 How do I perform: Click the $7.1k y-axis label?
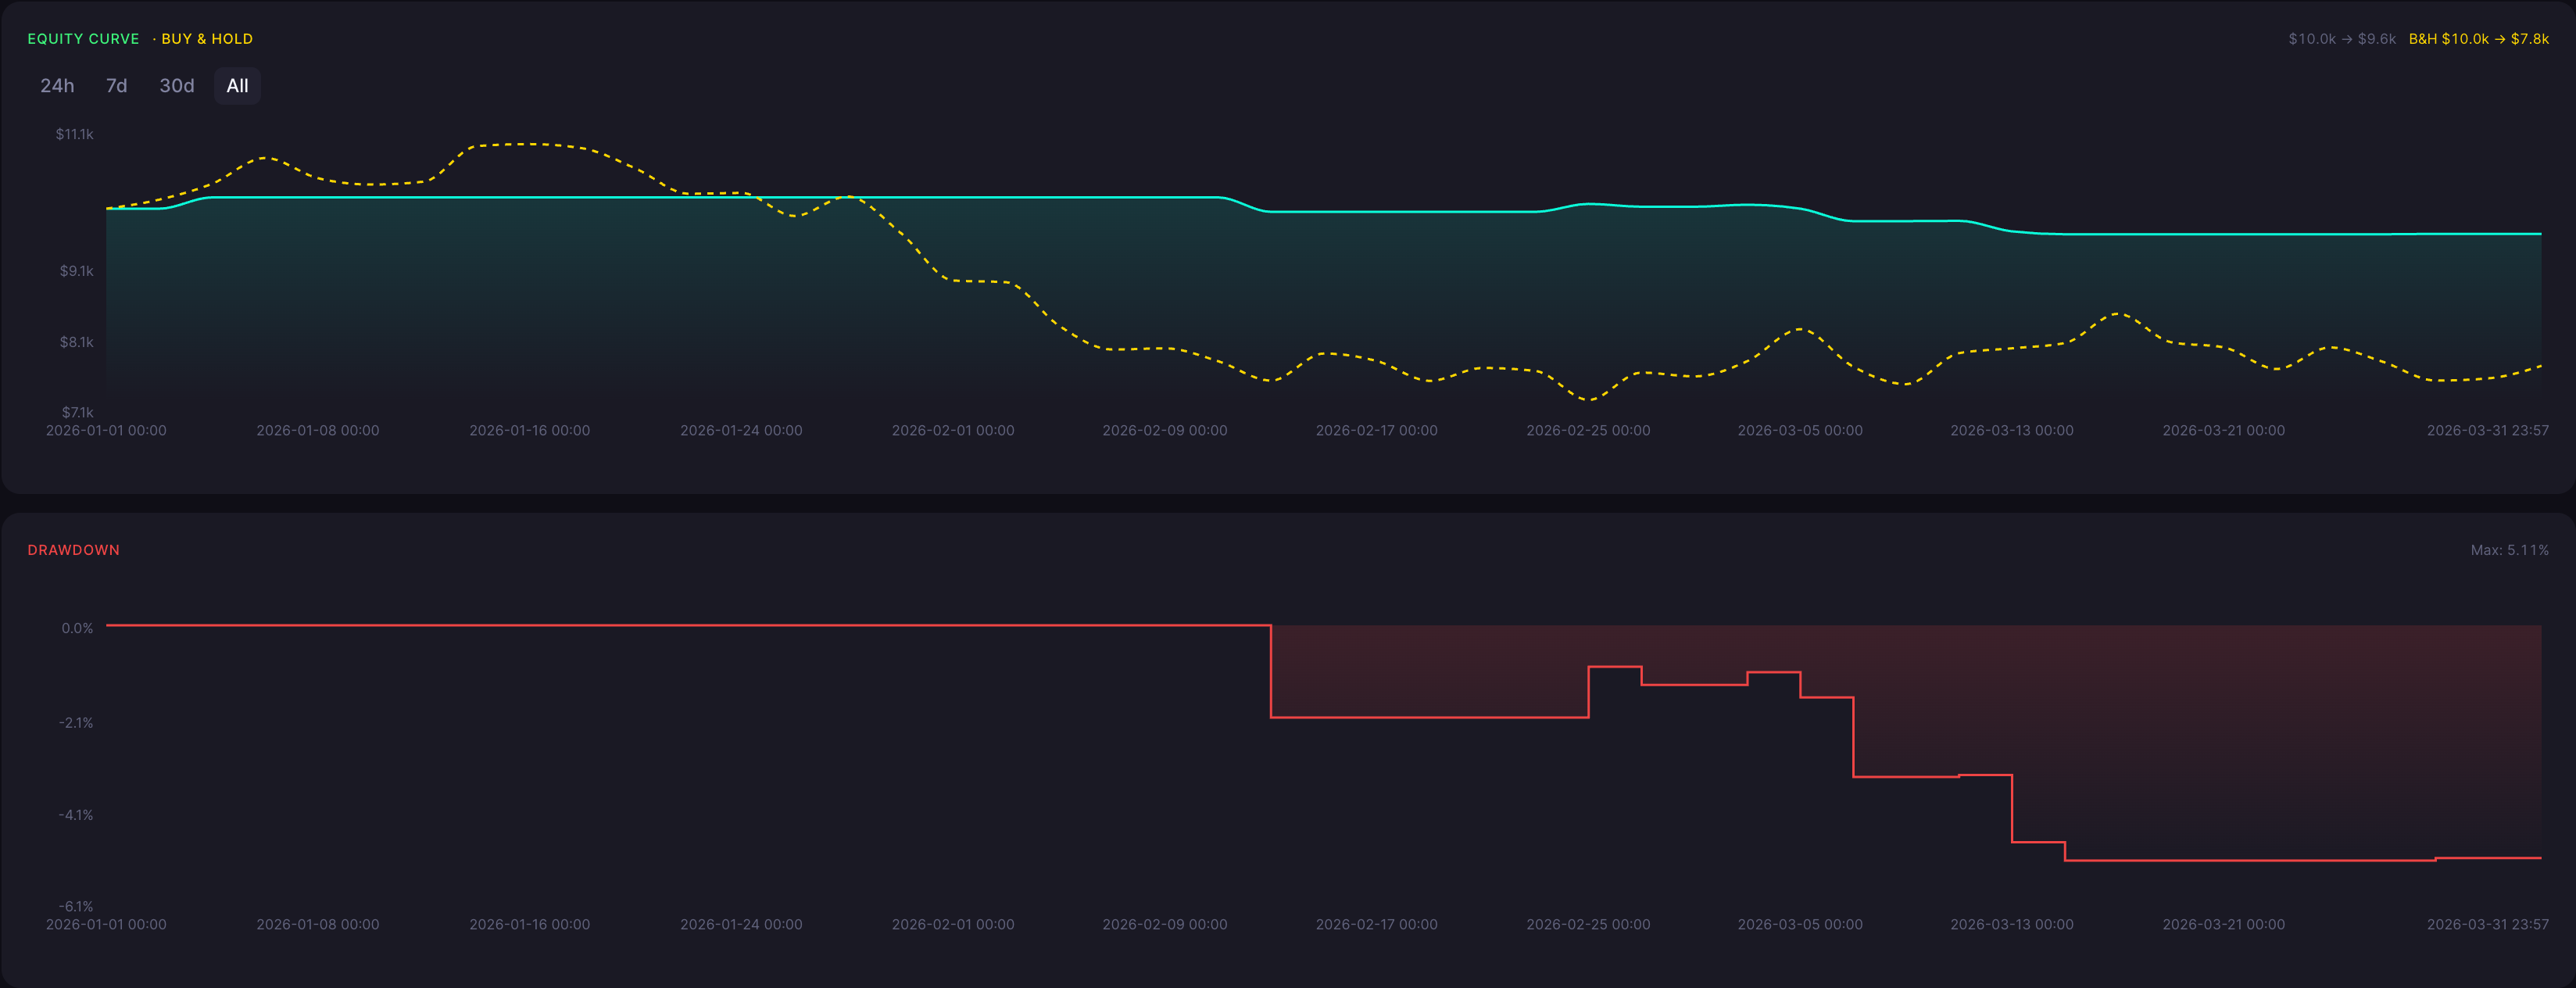click(x=77, y=412)
